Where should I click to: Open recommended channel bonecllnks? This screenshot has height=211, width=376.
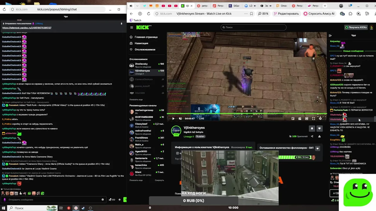click(x=147, y=166)
